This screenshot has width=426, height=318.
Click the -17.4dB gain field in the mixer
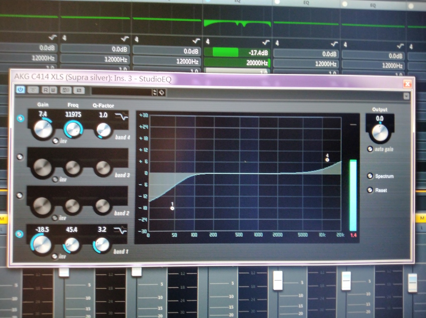click(237, 52)
